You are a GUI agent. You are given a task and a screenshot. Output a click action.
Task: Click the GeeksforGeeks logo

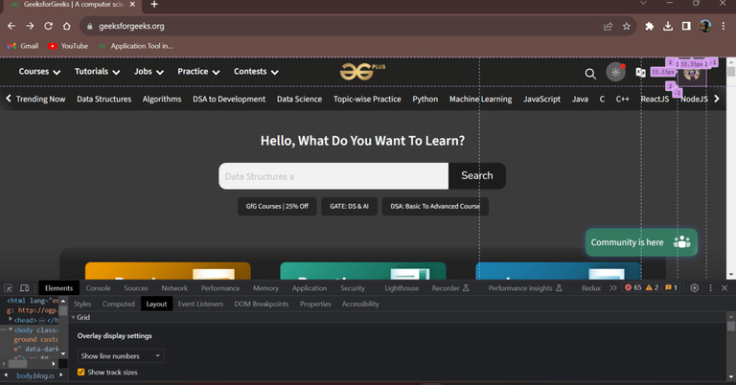362,71
